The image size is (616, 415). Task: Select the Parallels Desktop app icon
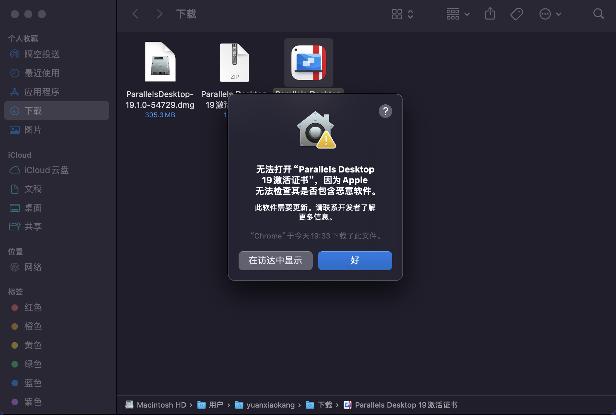309,63
